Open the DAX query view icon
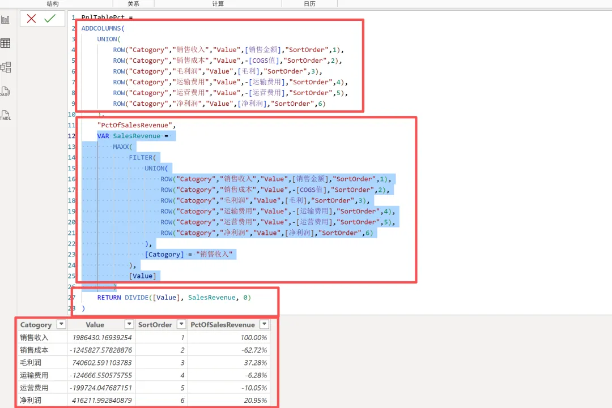This screenshot has width=612, height=408. [x=6, y=91]
